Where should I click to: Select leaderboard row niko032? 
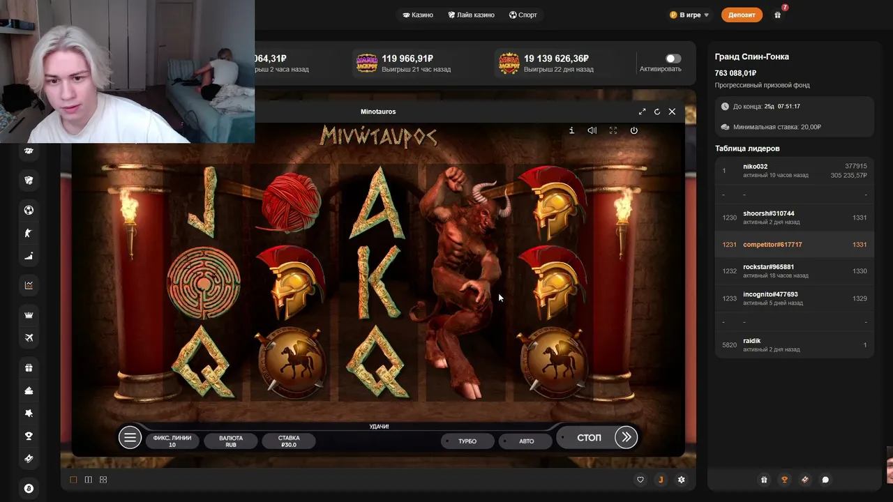pos(794,171)
